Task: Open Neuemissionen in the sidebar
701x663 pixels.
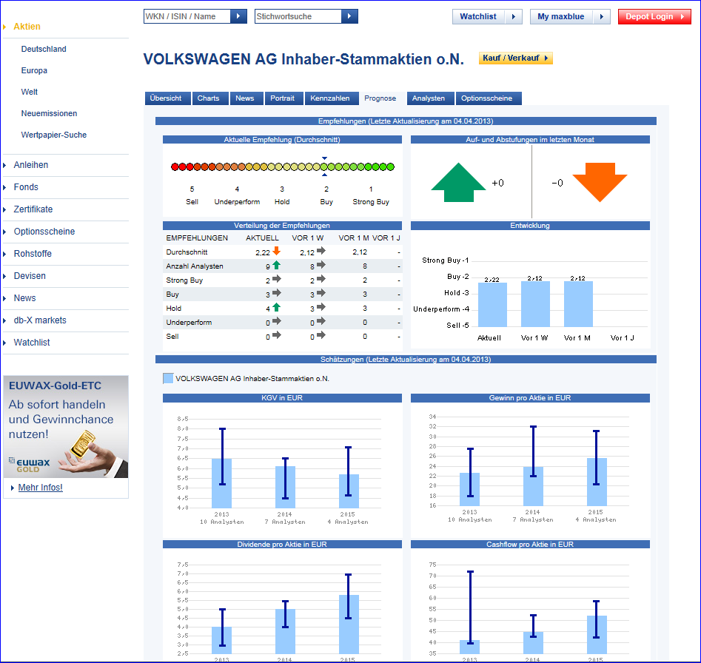Action: [49, 113]
